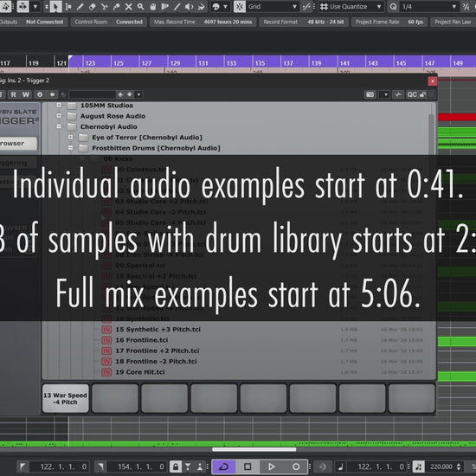The height and width of the screenshot is (476, 476).
Task: Open the dropdown next to the camera icon
Action: tap(385, 94)
